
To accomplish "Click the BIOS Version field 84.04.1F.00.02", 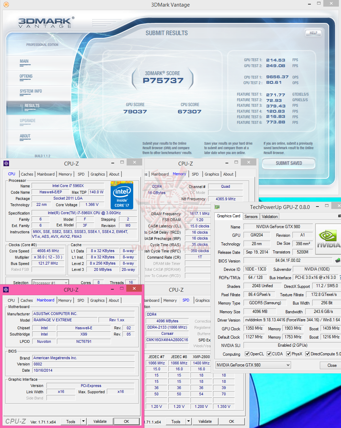I will click(x=288, y=260).
